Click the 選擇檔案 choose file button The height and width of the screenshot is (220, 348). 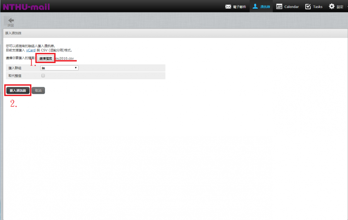[46, 58]
